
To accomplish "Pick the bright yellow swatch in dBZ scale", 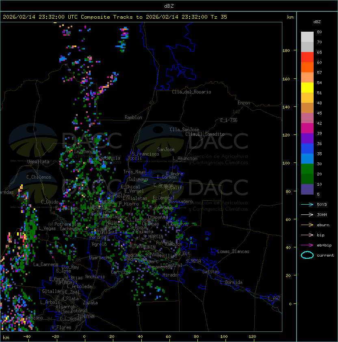I will click(307, 88).
